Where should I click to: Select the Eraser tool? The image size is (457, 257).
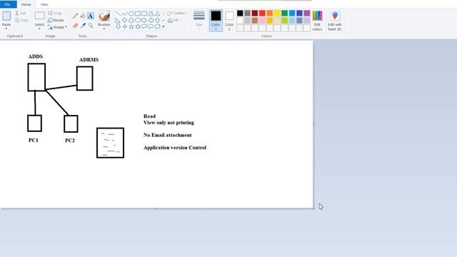(x=75, y=26)
